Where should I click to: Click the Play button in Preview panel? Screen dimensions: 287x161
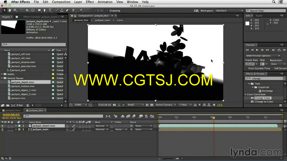(257, 50)
